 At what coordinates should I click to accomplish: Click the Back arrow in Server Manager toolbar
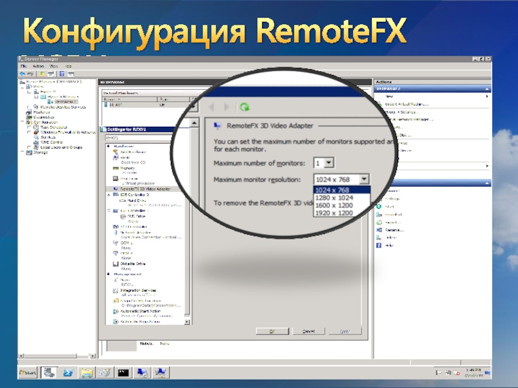click(23, 74)
